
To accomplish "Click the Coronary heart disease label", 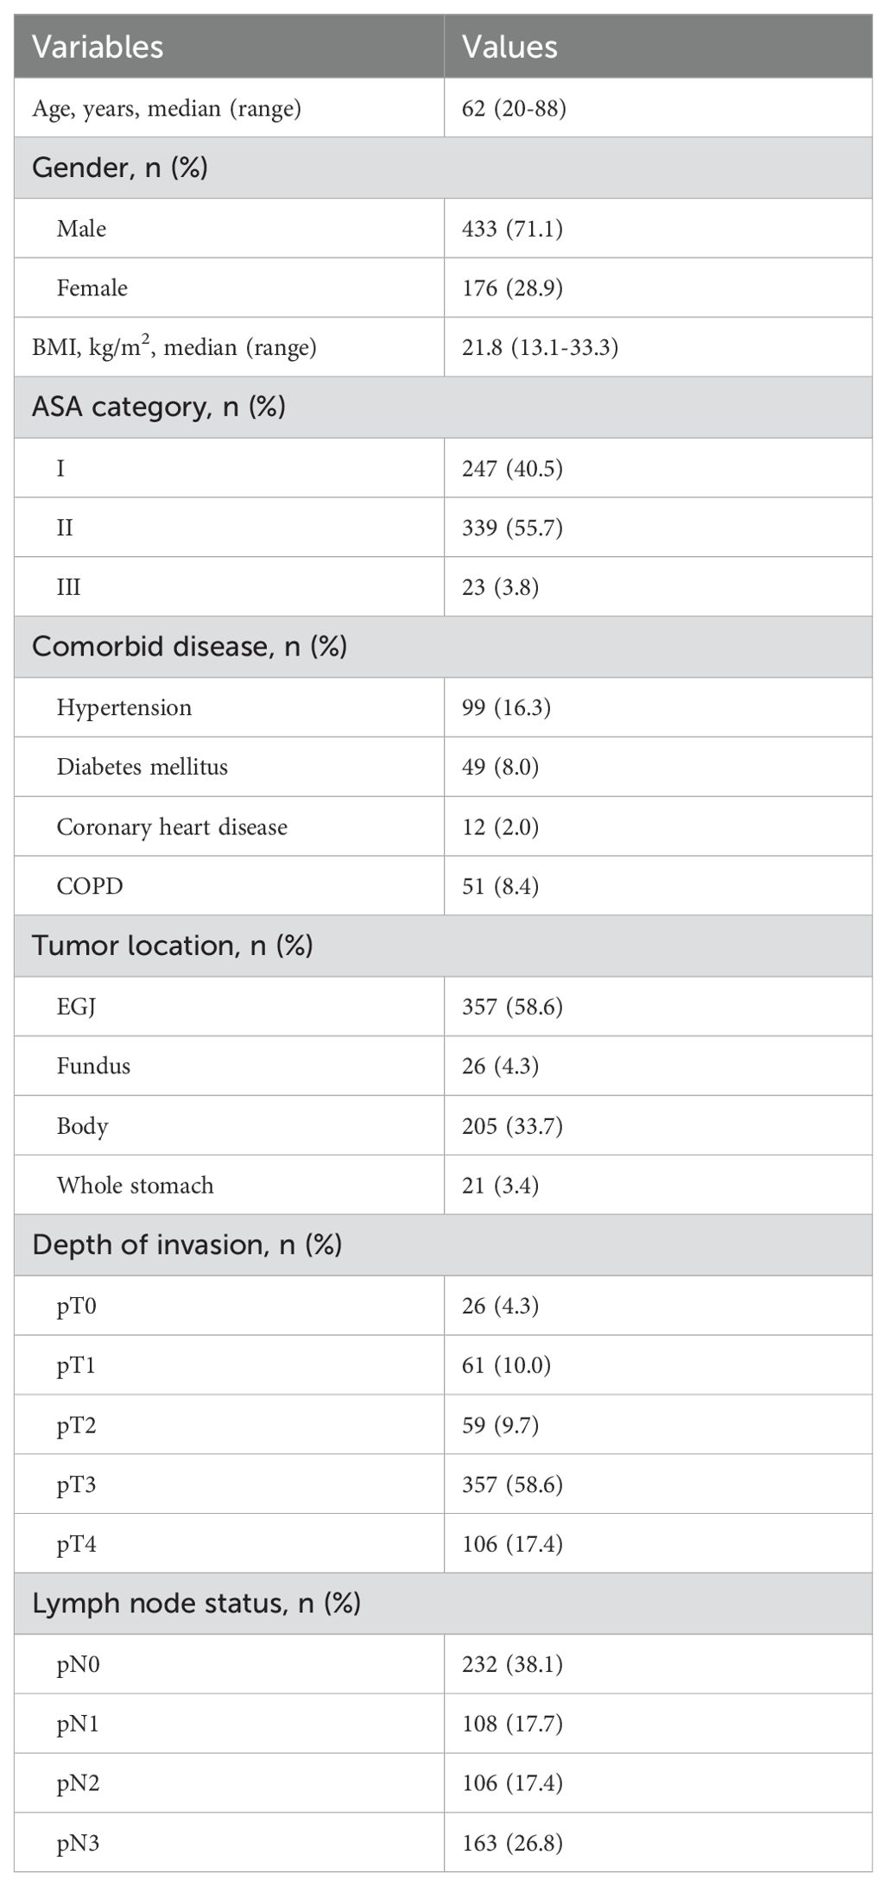I will pos(172,827).
